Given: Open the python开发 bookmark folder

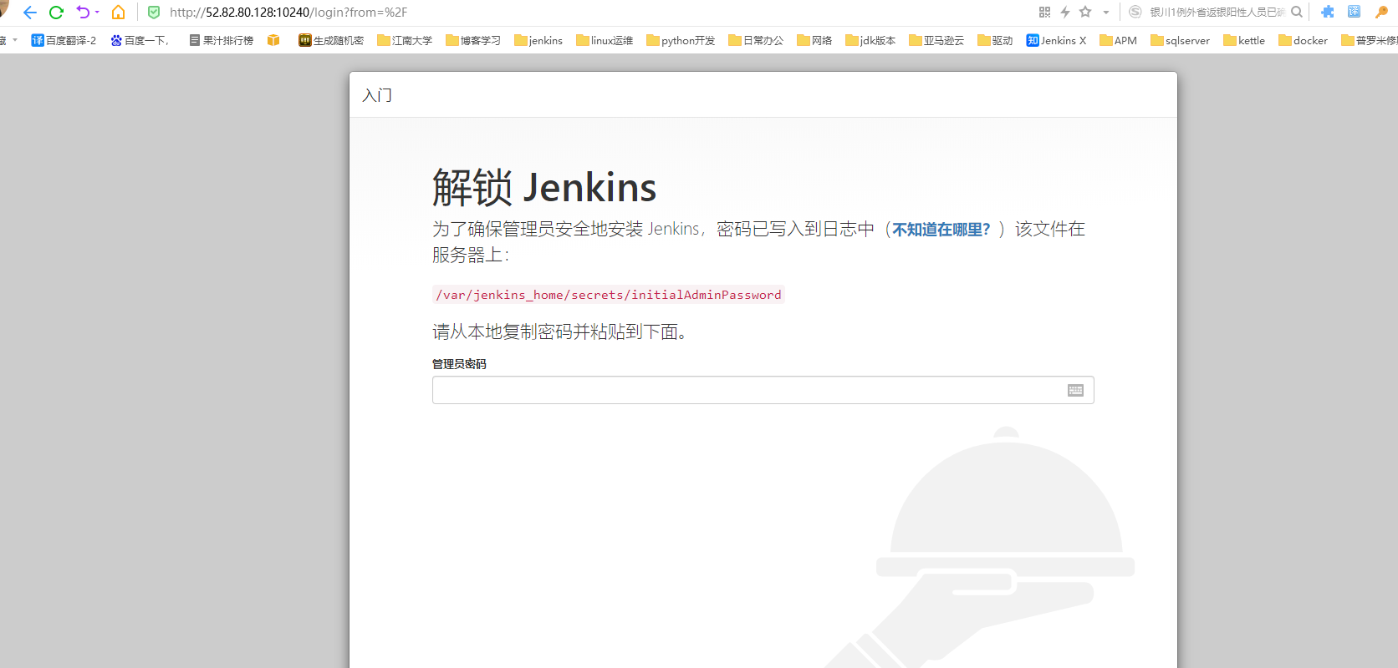Looking at the screenshot, I should tap(681, 40).
